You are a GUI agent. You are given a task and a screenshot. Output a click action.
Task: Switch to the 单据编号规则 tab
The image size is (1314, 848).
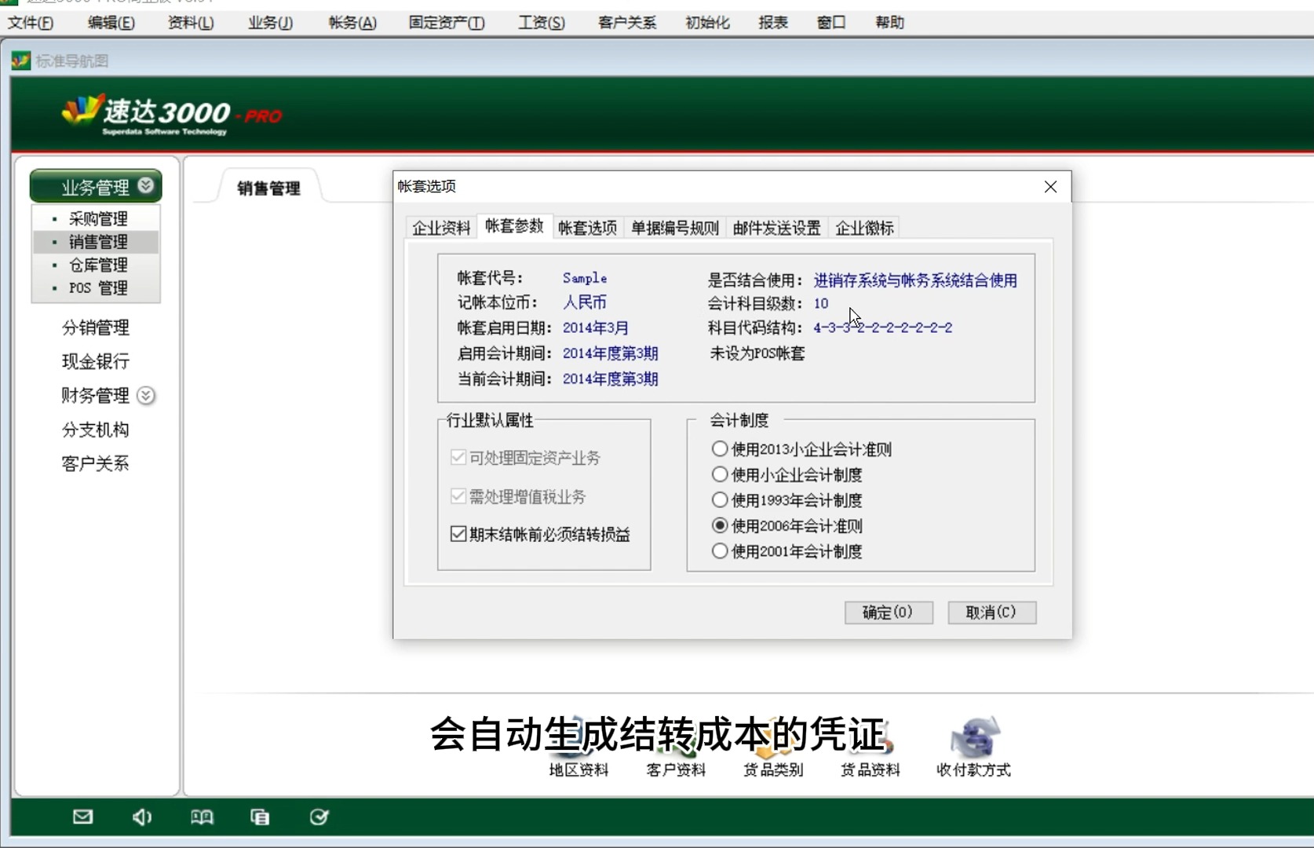point(675,228)
